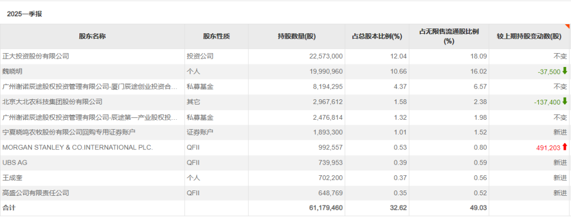
Task: Select percentage value 4.37
Action: click(x=401, y=87)
